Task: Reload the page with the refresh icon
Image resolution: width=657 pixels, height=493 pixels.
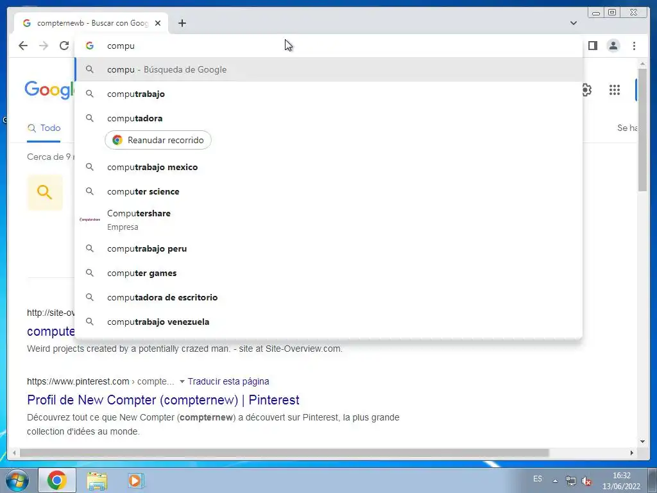Action: click(64, 46)
